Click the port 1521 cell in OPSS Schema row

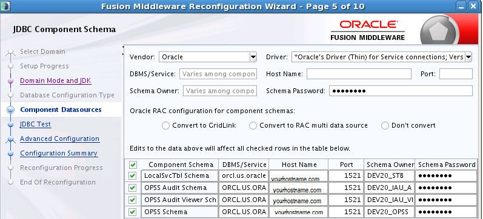click(346, 212)
